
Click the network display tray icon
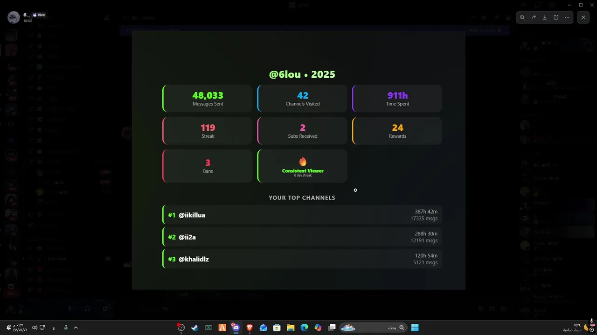[x=42, y=328]
